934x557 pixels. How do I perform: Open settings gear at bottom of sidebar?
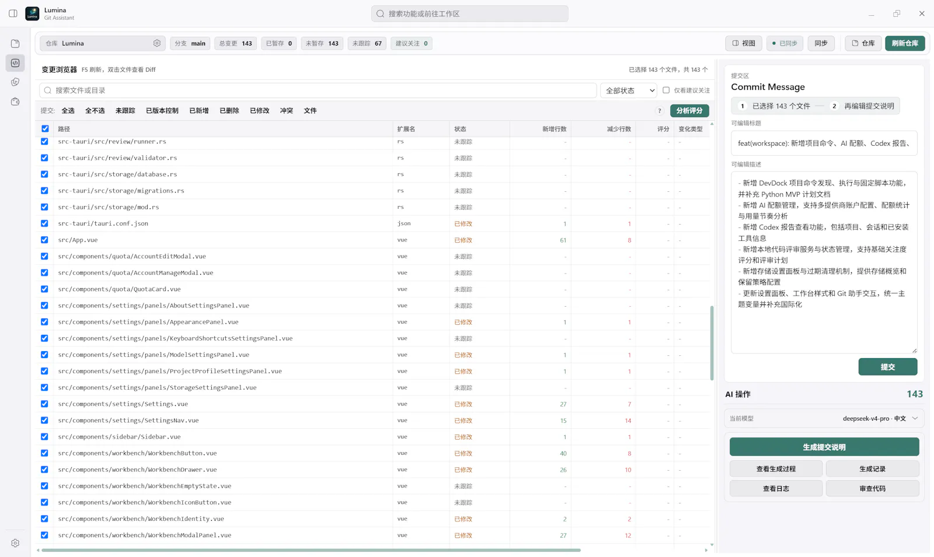click(15, 543)
